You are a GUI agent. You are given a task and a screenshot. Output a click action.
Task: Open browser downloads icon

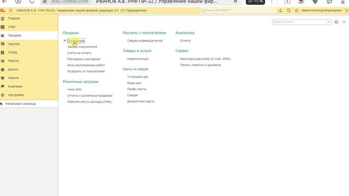click(343, 2)
